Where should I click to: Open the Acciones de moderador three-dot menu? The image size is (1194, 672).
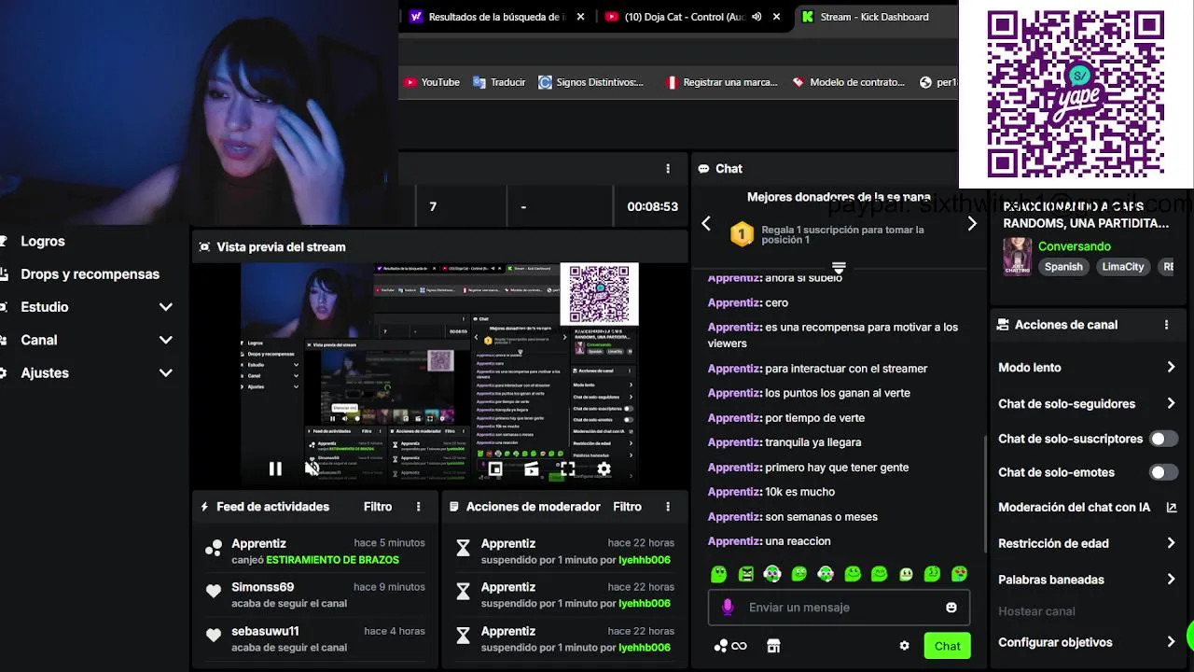(668, 507)
